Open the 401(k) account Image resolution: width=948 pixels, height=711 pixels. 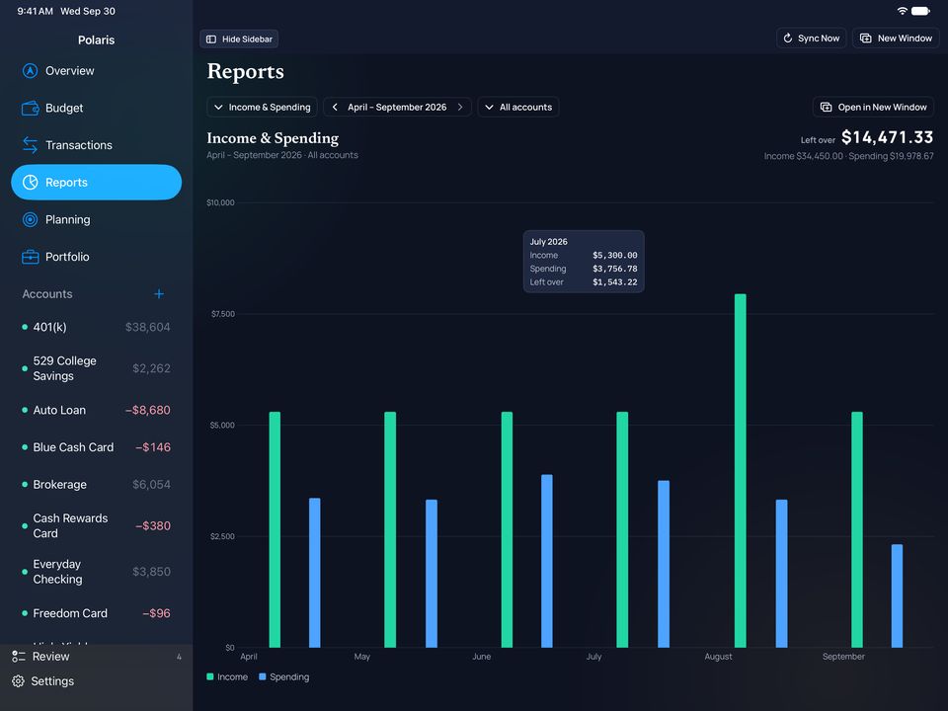[x=96, y=327]
